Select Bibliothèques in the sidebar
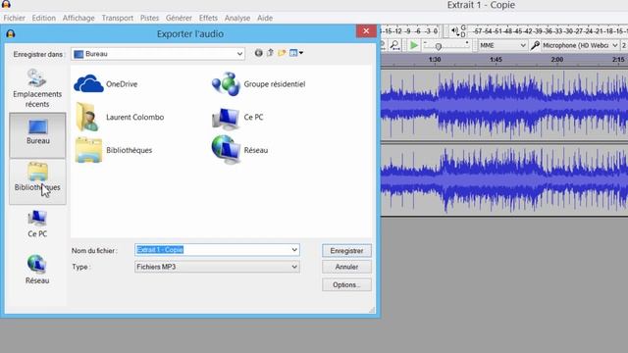 (37, 181)
